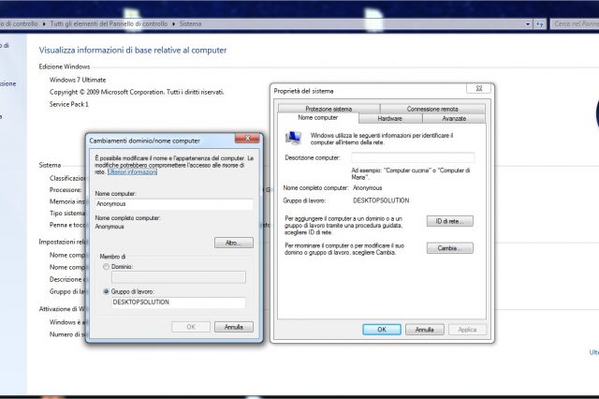Image resolution: width=599 pixels, height=399 pixels.
Task: Click the disabled Dominio text field
Action: 179,277
